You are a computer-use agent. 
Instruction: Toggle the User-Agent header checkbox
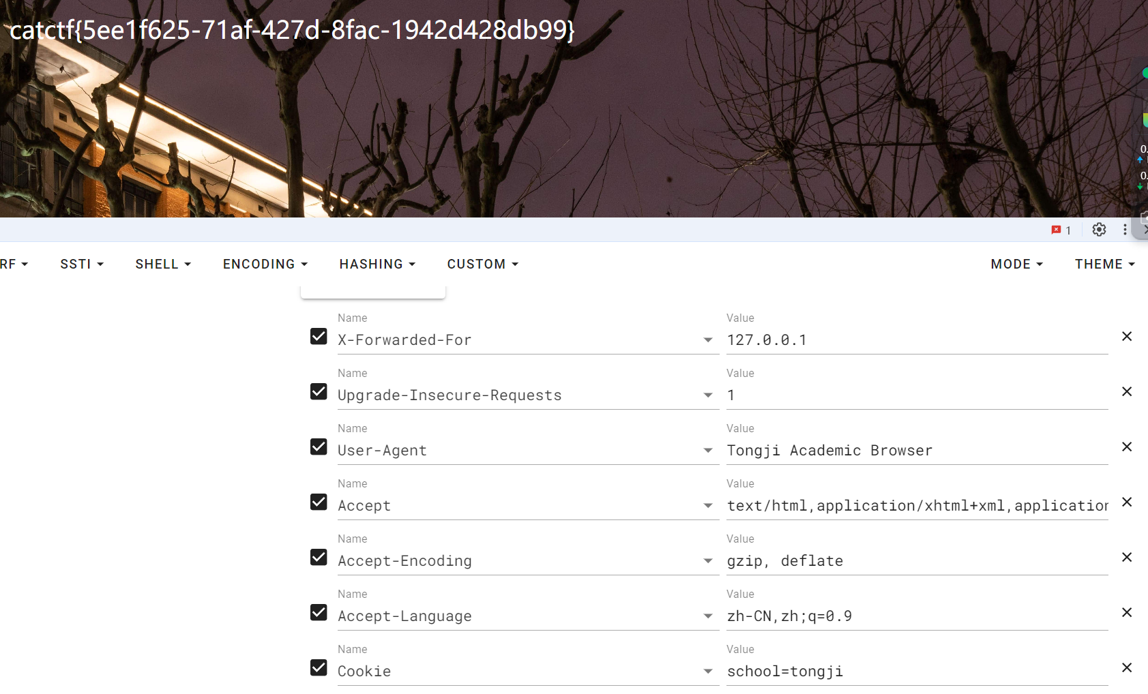click(x=319, y=447)
